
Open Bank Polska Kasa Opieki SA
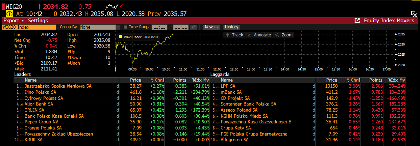coord(54,116)
